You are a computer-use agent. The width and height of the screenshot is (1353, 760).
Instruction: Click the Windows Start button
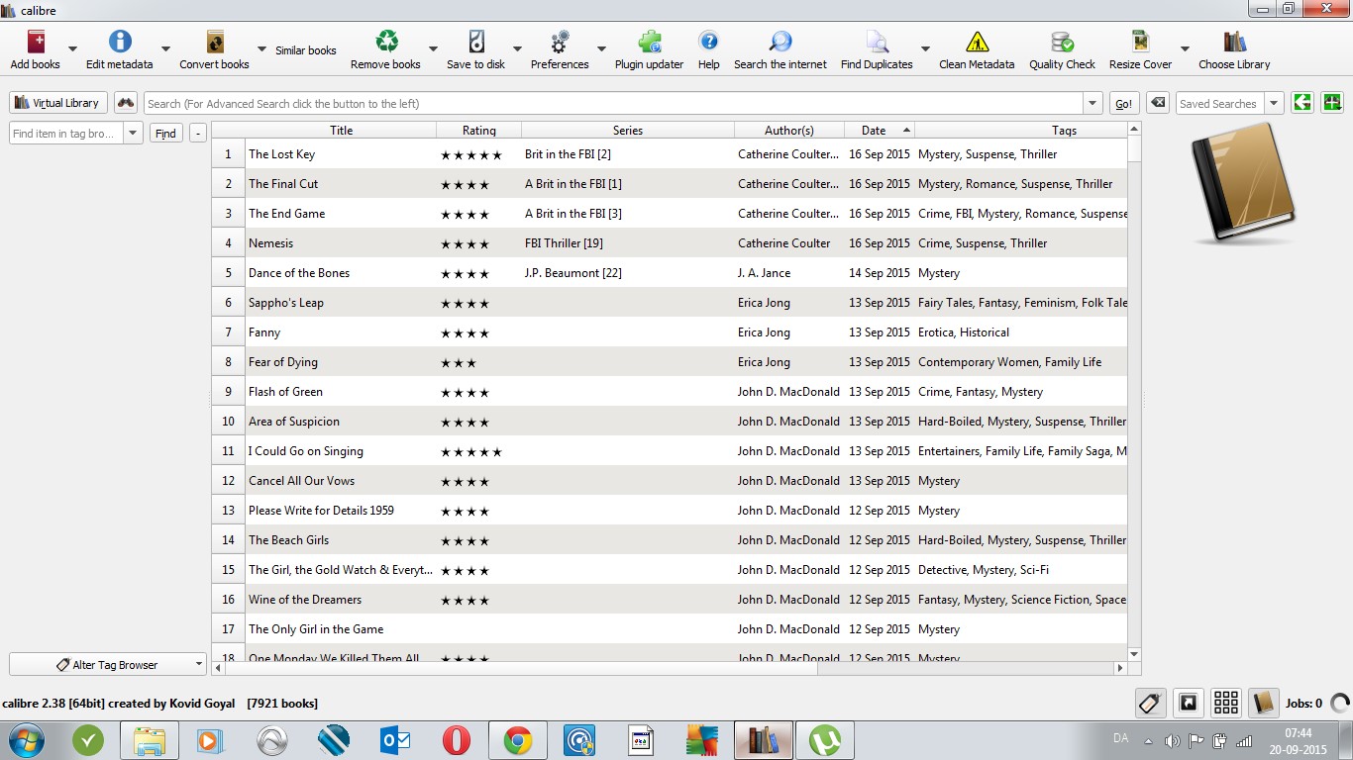[x=27, y=740]
